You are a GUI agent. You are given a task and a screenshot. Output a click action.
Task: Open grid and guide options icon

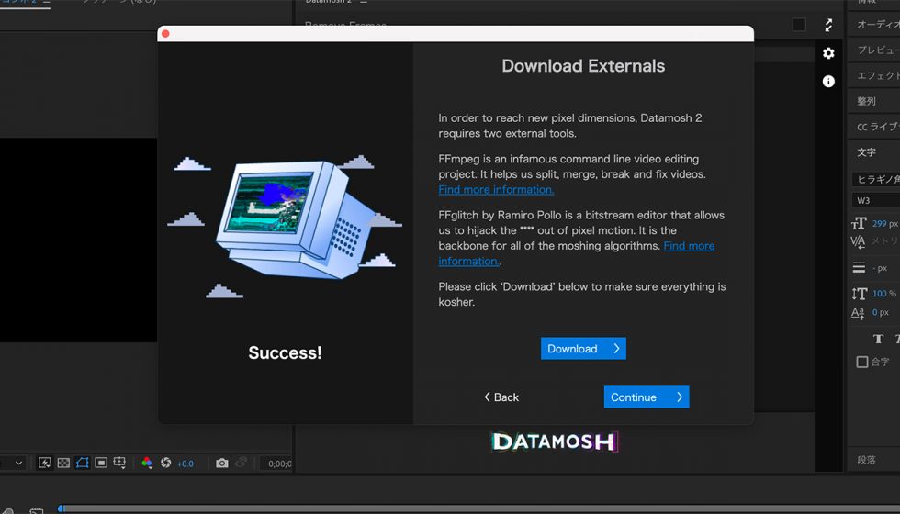pyautogui.click(x=120, y=463)
